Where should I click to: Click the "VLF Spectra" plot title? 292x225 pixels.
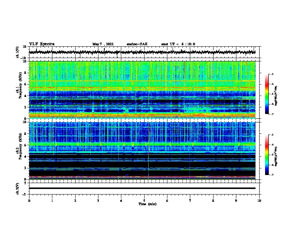pyautogui.click(x=42, y=44)
